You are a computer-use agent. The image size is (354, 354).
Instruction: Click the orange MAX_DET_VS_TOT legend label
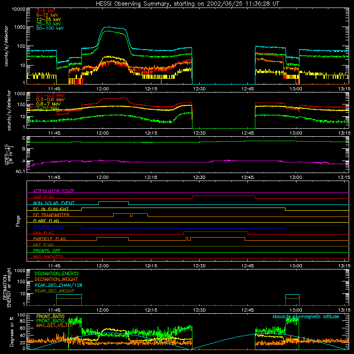pos(54,325)
